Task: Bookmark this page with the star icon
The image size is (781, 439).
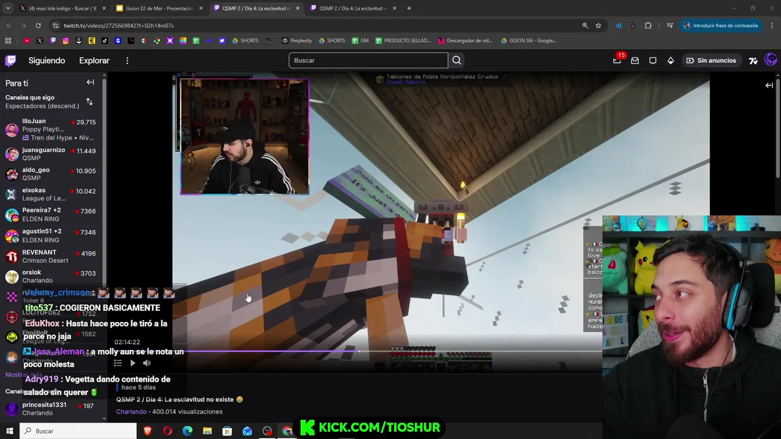Action: 599,26
